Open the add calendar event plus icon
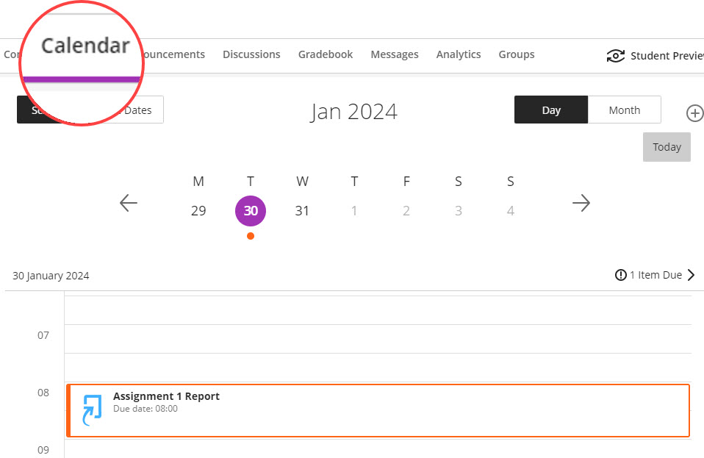This screenshot has height=458, width=704. (x=694, y=113)
